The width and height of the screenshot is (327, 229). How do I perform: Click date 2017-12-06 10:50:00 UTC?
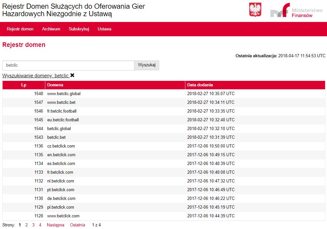click(x=211, y=146)
